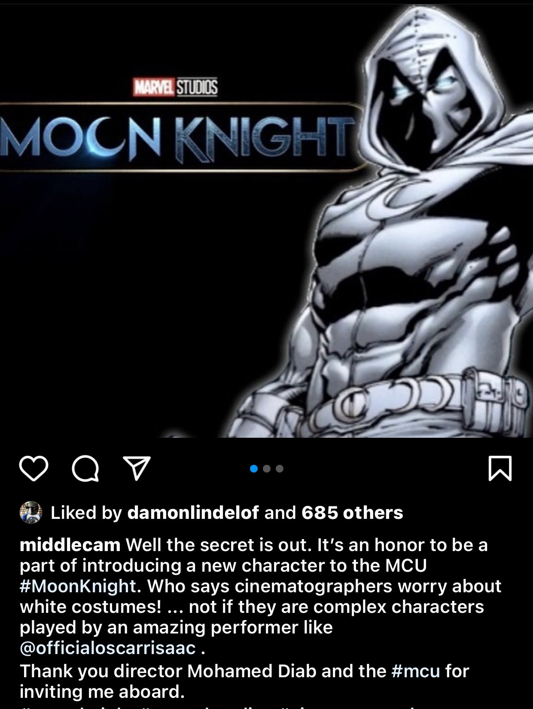Open damonlindelof profile link

[x=193, y=512]
